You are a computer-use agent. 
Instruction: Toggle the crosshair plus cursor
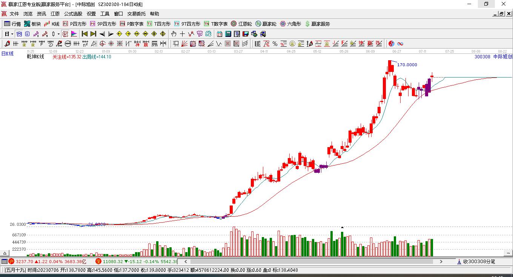(x=183, y=34)
